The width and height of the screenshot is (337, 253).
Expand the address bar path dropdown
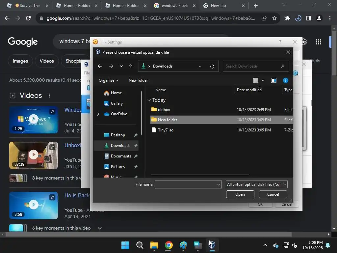200,67
